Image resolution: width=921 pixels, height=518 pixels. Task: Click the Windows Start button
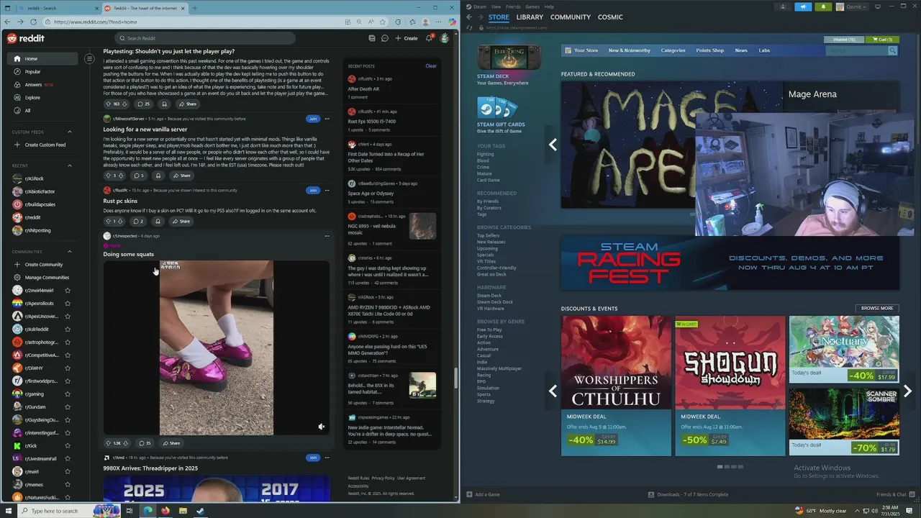point(7,511)
